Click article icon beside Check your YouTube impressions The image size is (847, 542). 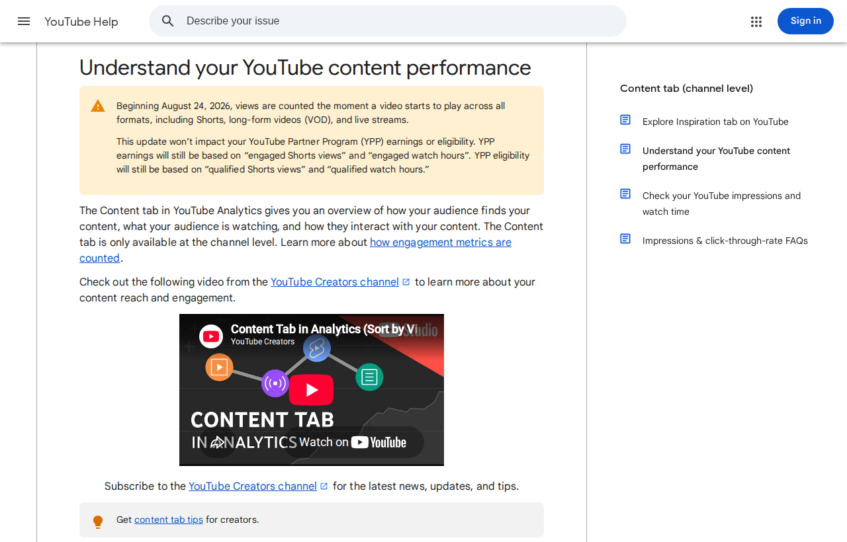[625, 194]
